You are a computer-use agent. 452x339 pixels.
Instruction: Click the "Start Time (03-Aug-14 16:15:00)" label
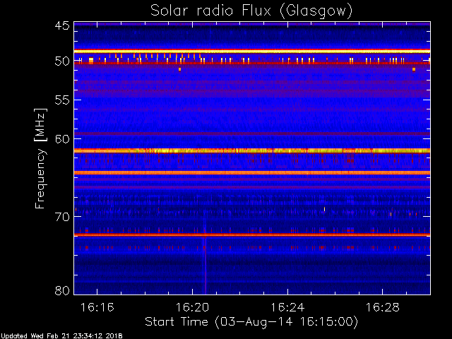(251, 322)
